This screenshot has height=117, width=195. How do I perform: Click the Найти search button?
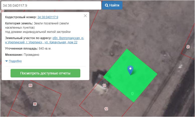pyautogui.click(x=112, y=5)
